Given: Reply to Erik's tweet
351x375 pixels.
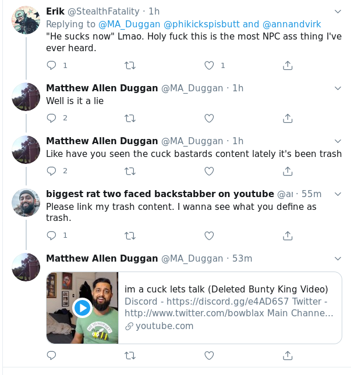Looking at the screenshot, I should point(51,66).
